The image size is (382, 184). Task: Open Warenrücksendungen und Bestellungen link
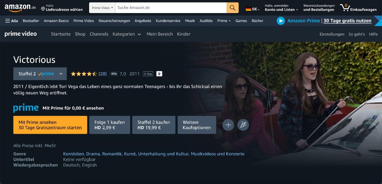coord(319,8)
